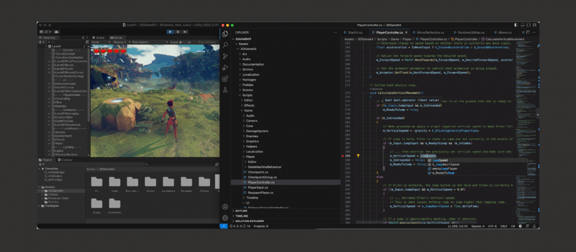Click the All Materials search filter in Favorites
The height and width of the screenshot is (252, 576).
pyautogui.click(x=55, y=172)
